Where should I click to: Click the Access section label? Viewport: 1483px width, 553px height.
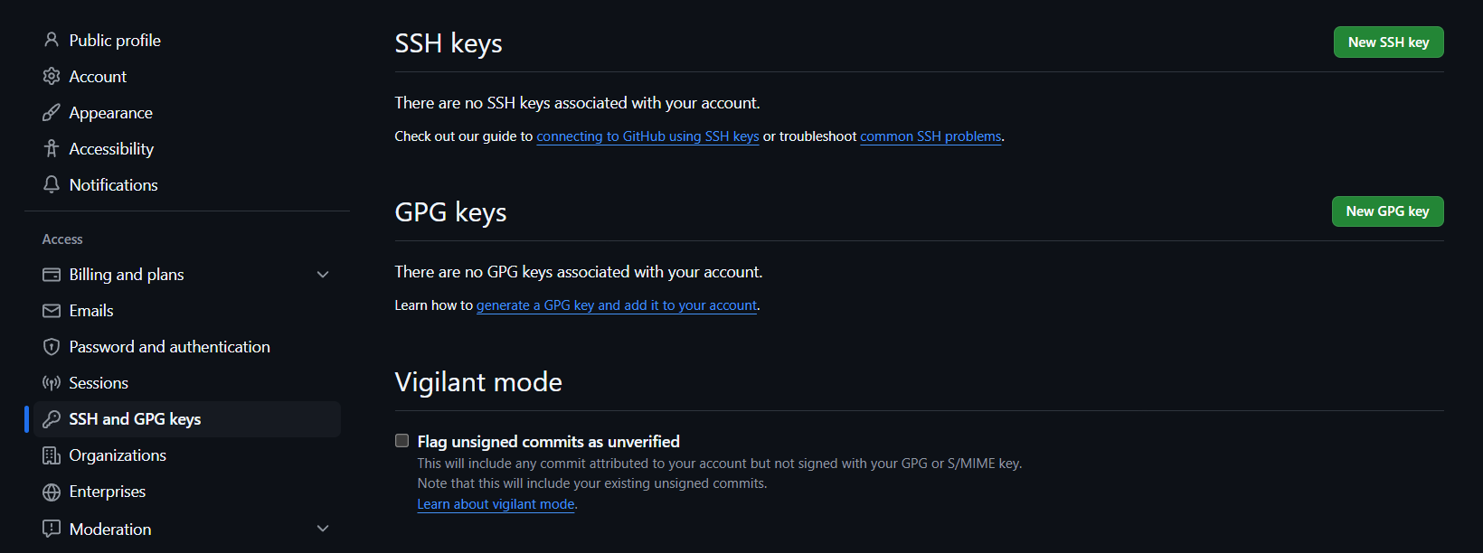pyautogui.click(x=62, y=239)
